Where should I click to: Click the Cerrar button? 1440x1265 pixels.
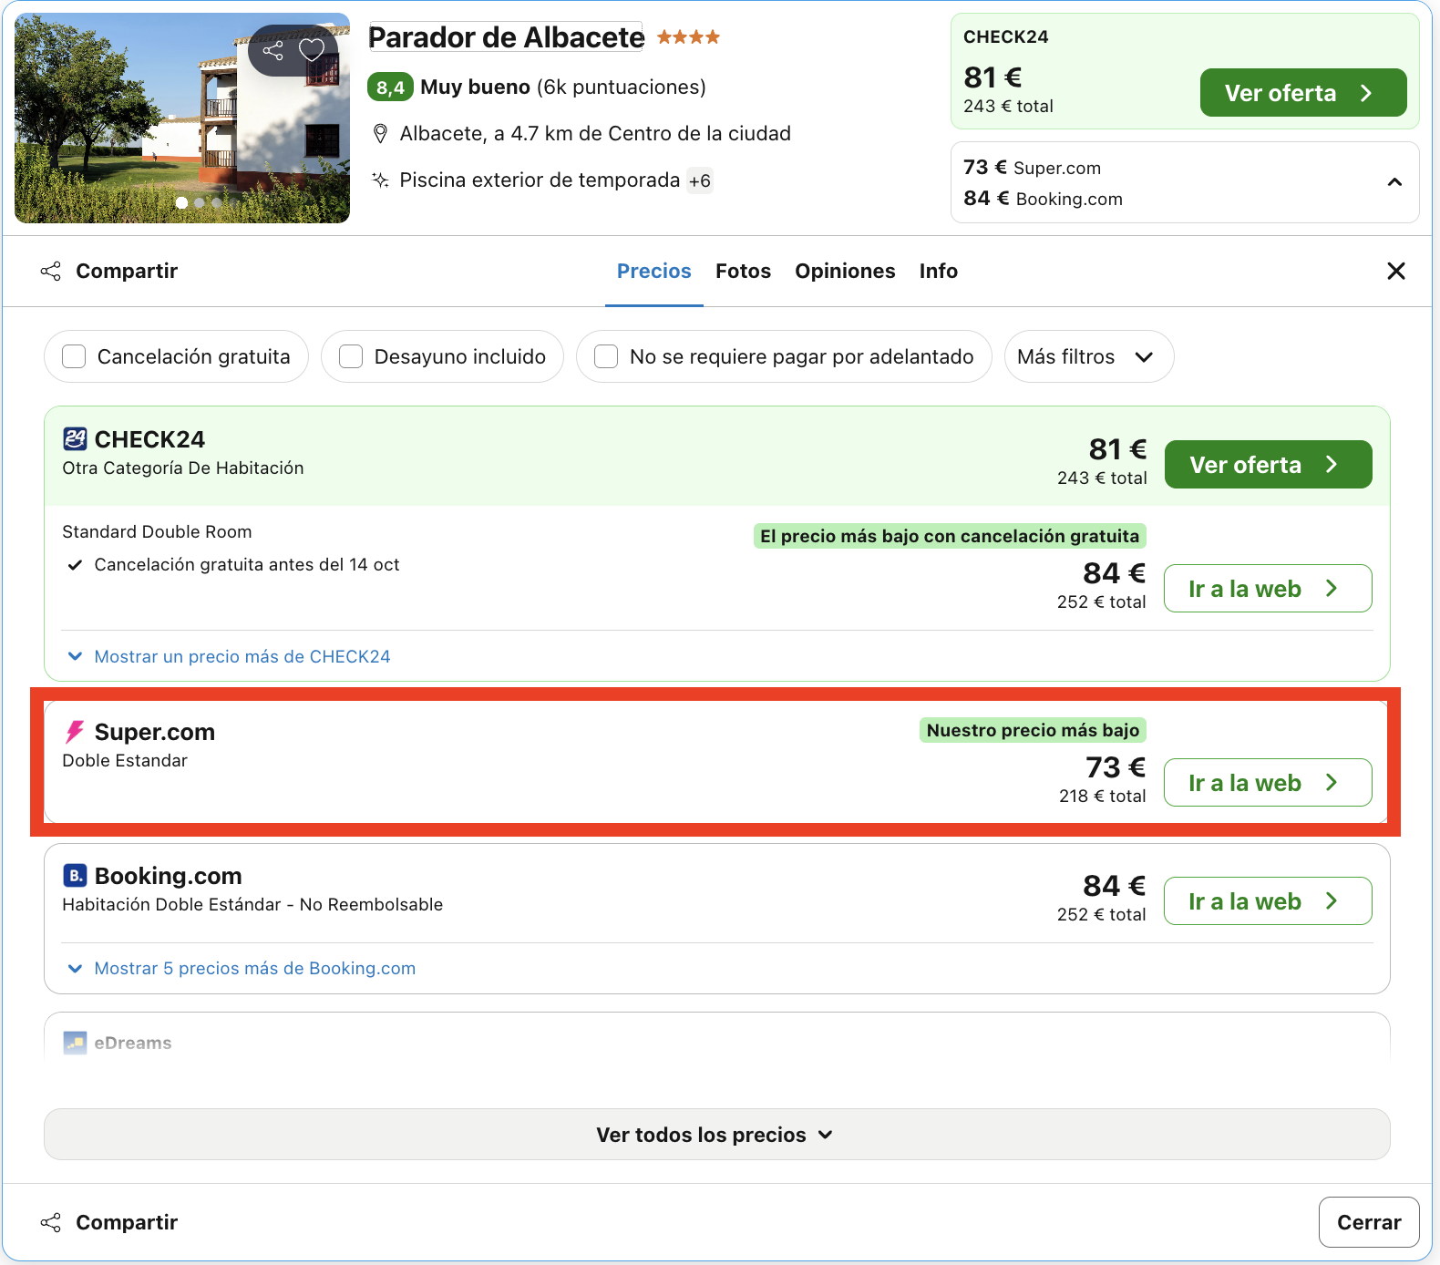pos(1369,1222)
